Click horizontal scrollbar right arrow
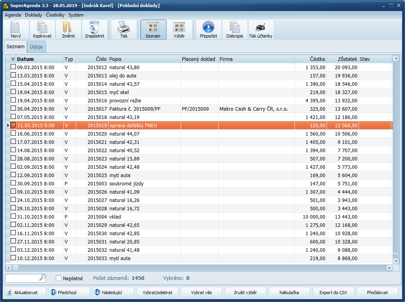 tap(389, 268)
